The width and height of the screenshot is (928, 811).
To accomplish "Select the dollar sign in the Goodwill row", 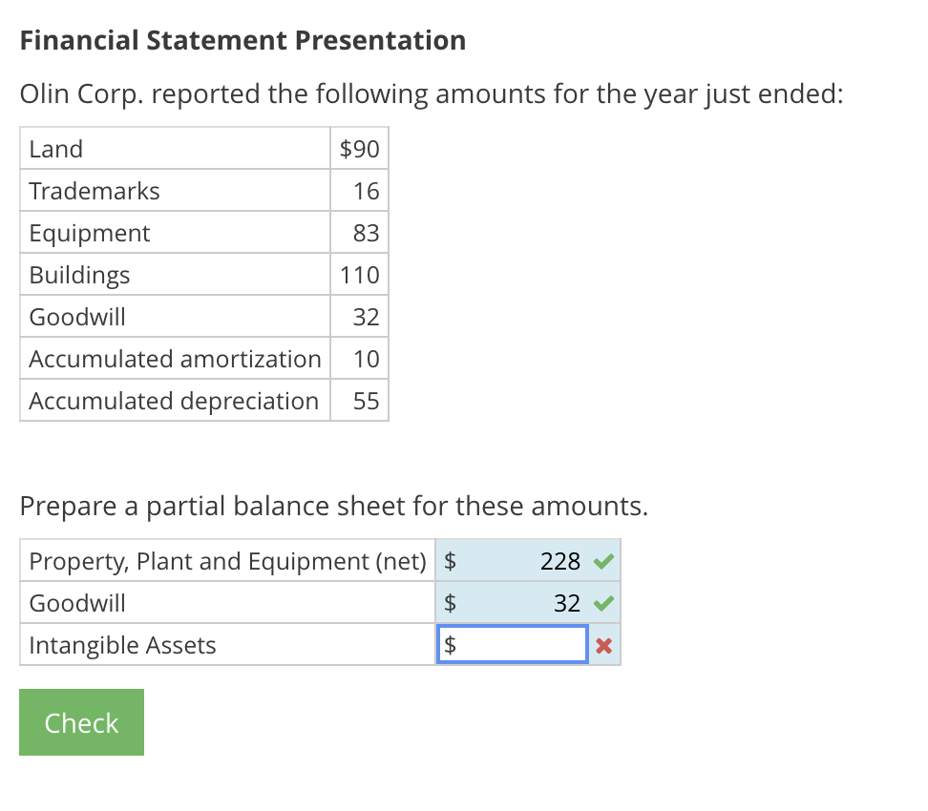I will (449, 602).
